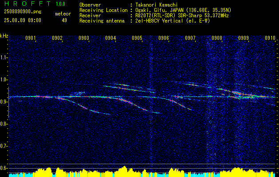The width and height of the screenshot is (279, 177).
Task: Click the 1.0 kHz axis label
Action: (4, 80)
